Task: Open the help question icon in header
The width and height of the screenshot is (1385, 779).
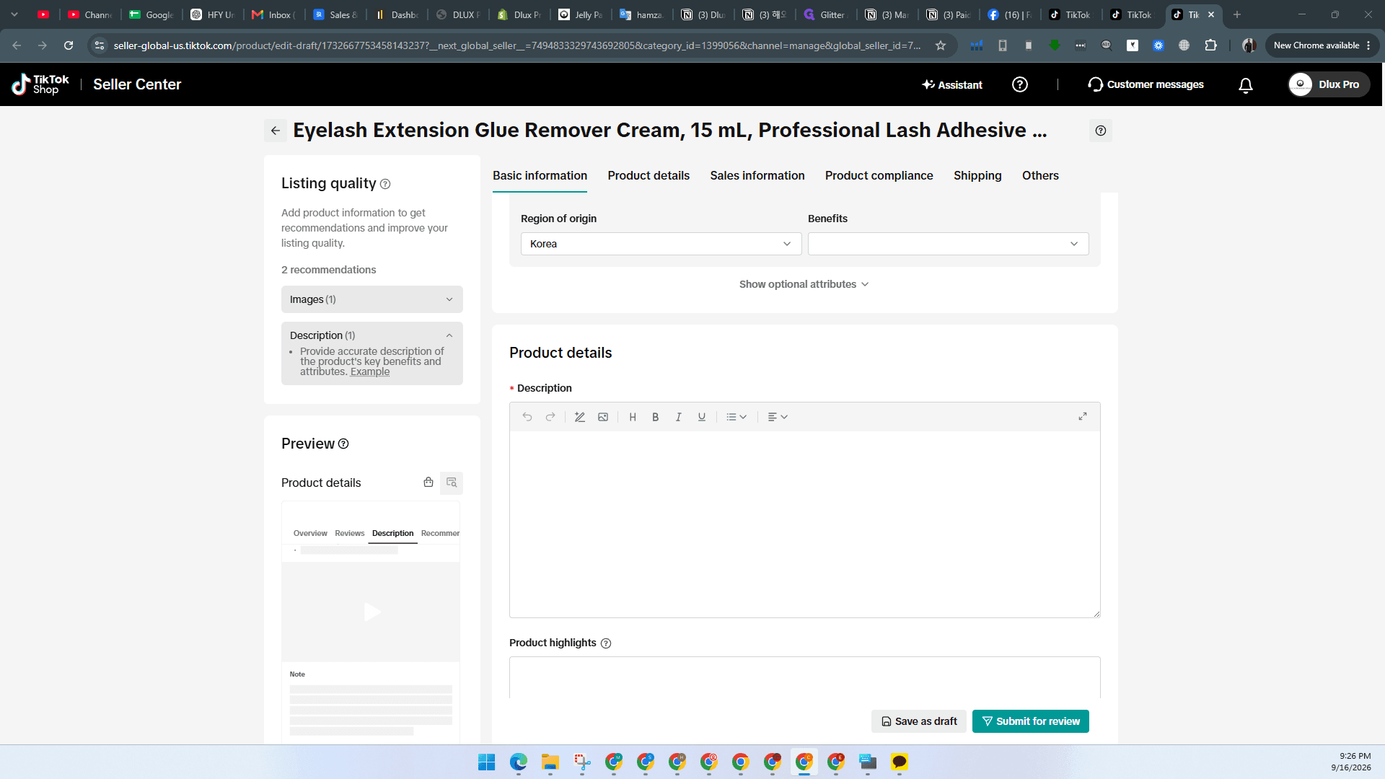Action: tap(1020, 84)
